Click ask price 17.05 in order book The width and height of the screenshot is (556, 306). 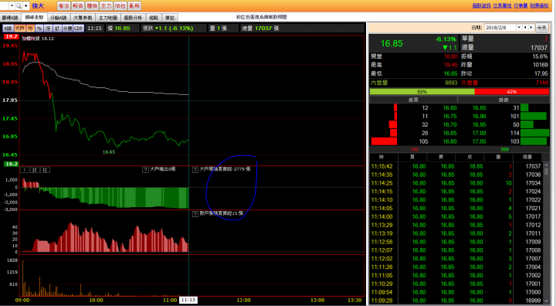(x=479, y=141)
